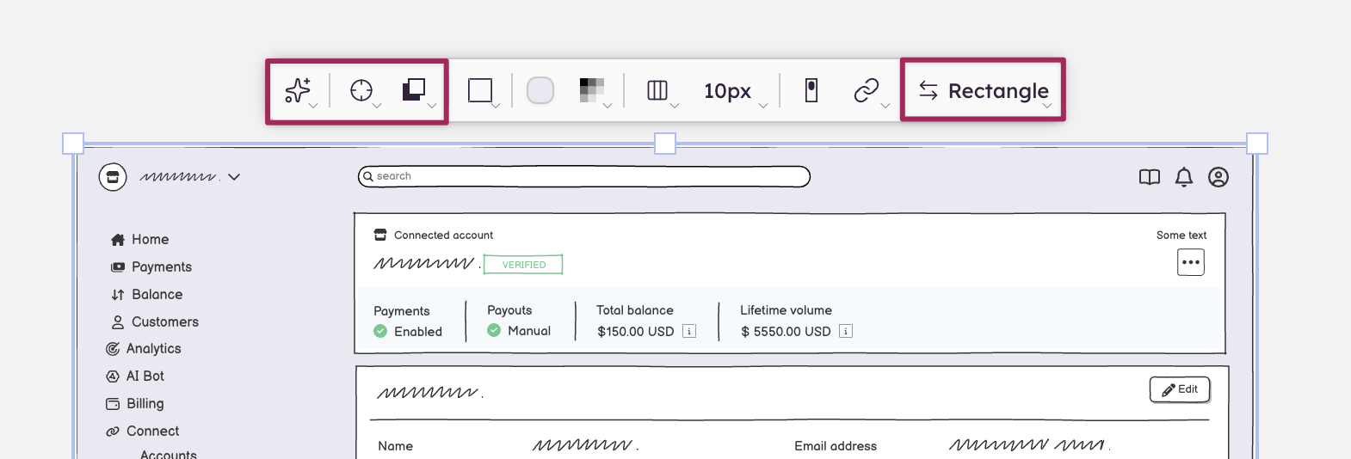Open the AI sparkle tool in toolbar

coord(299,90)
